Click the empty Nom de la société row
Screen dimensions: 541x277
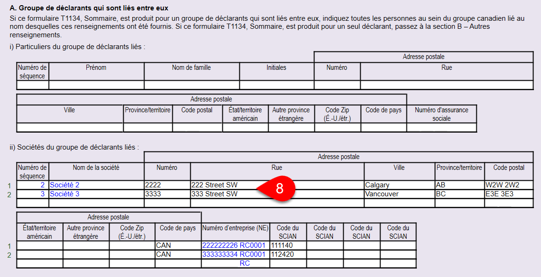pos(96,203)
